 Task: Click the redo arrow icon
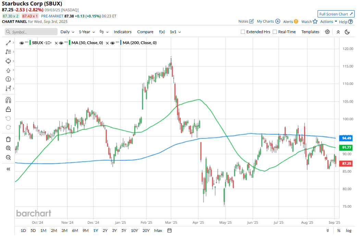[x=8, y=127]
